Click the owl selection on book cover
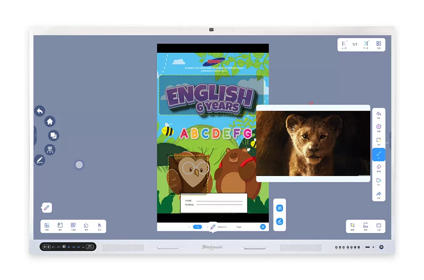The width and height of the screenshot is (424, 280). (x=188, y=175)
